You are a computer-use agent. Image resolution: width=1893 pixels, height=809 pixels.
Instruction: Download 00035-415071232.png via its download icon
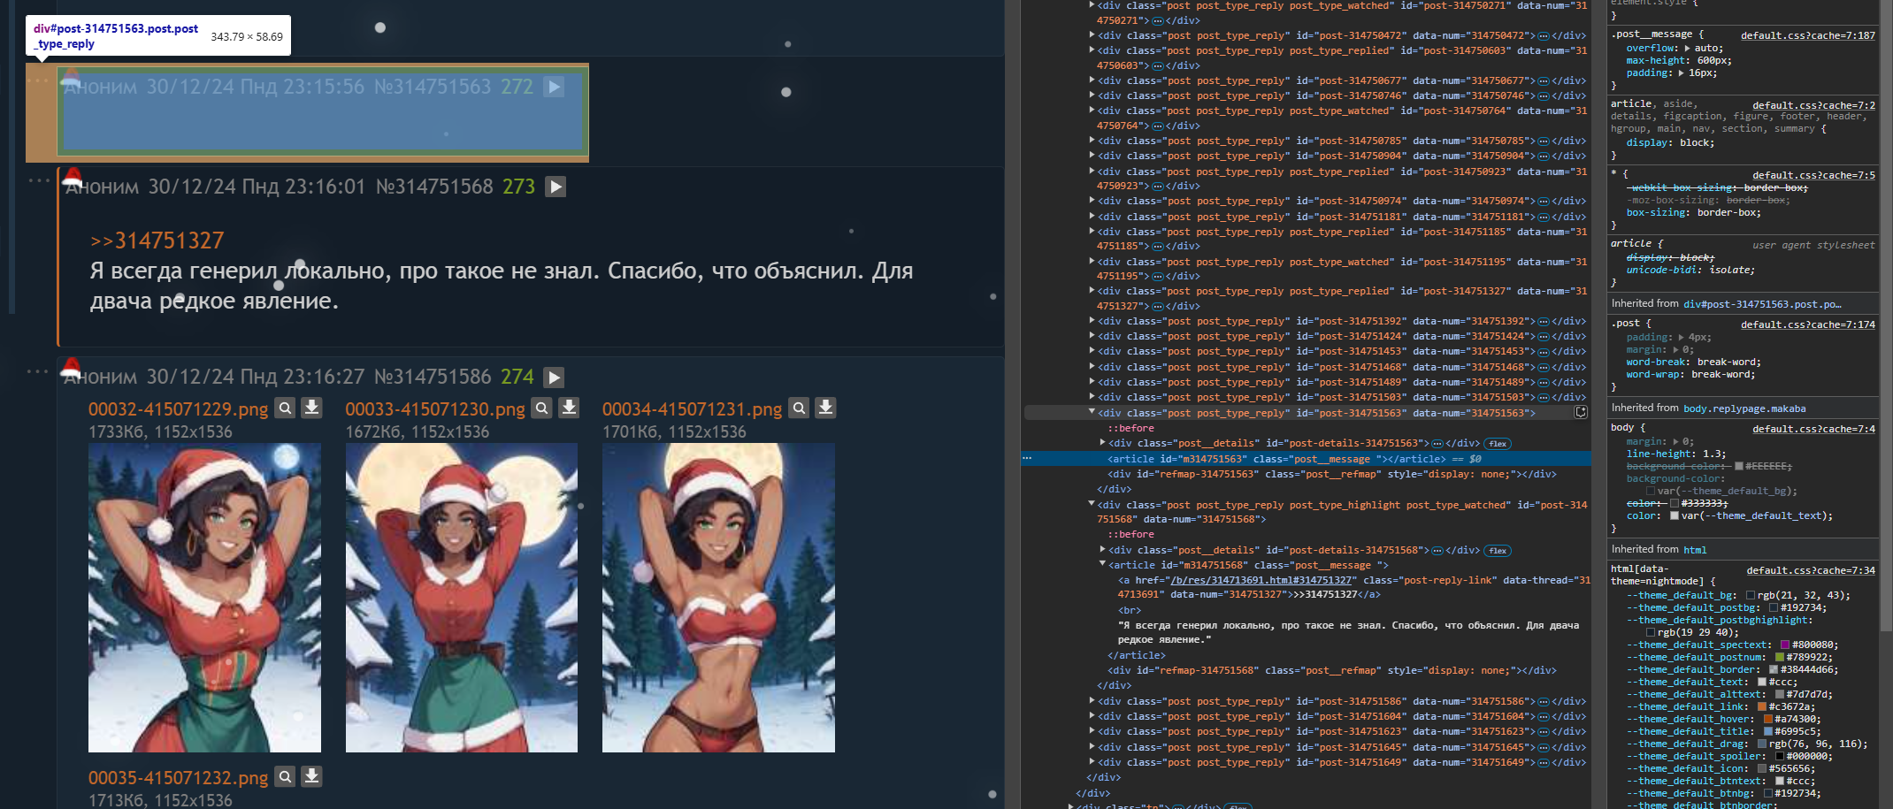tap(311, 776)
